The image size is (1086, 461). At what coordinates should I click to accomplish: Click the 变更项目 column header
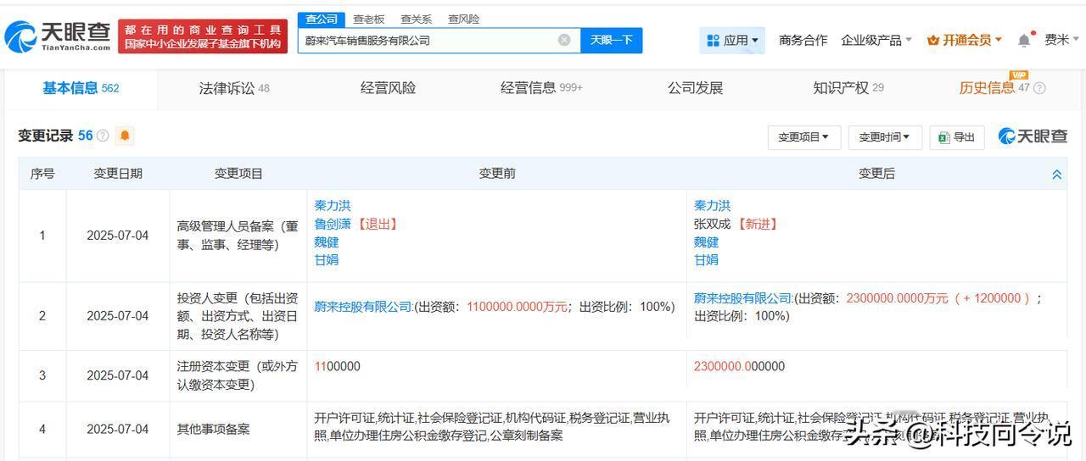pyautogui.click(x=238, y=174)
